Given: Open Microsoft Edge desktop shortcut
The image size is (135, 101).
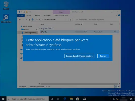Looking at the screenshot, I should point(6,18).
